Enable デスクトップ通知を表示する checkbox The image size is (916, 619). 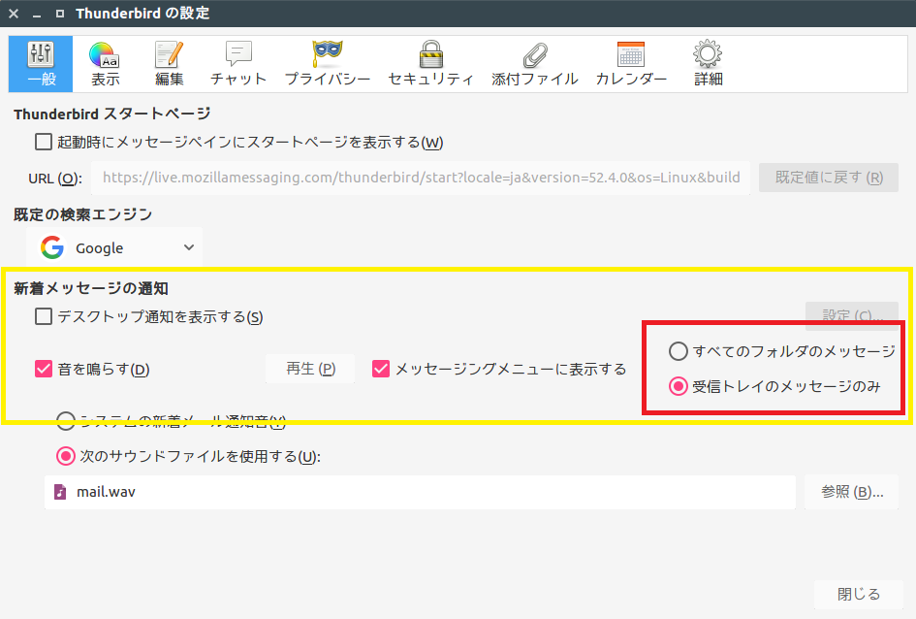[44, 316]
